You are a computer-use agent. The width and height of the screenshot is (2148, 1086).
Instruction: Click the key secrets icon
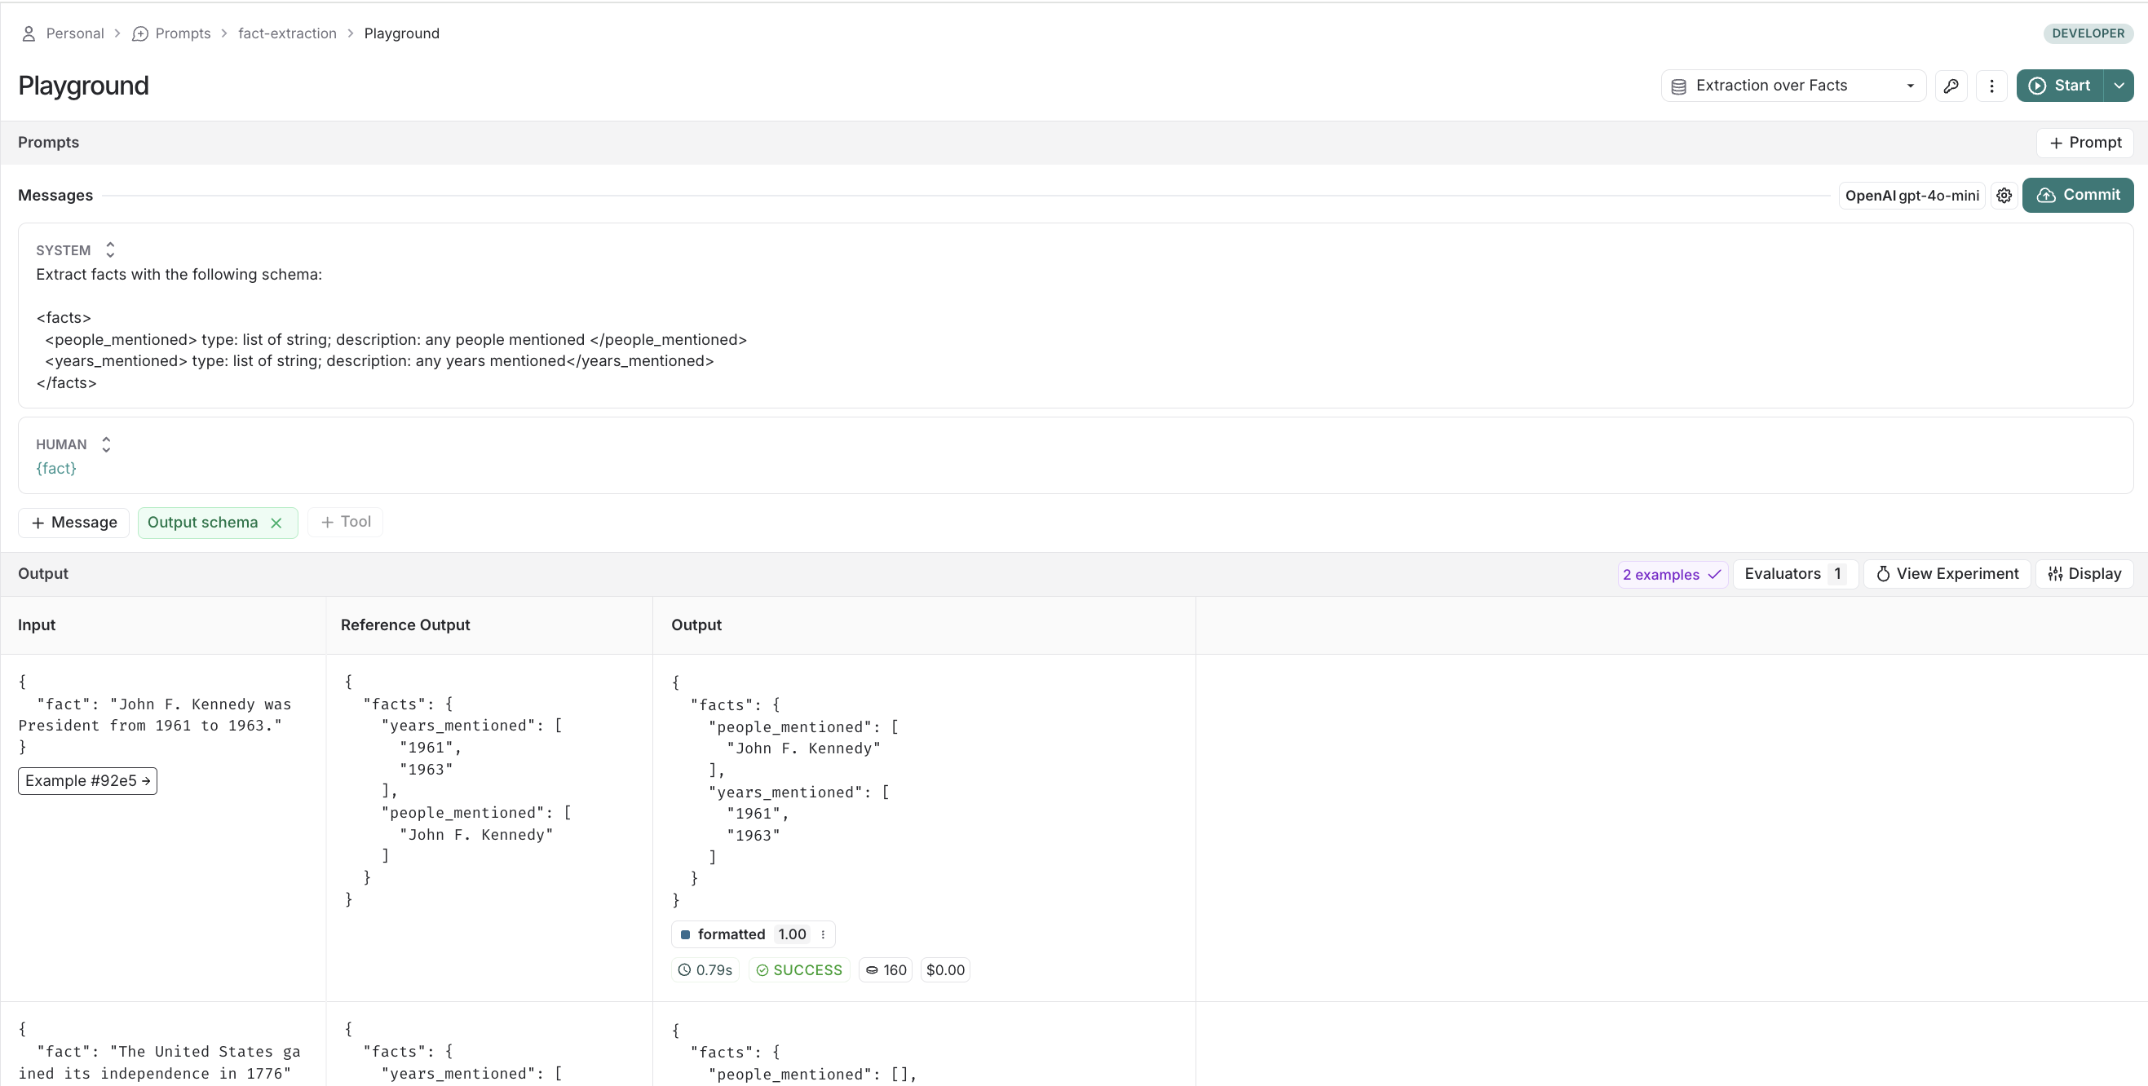pyautogui.click(x=1951, y=86)
